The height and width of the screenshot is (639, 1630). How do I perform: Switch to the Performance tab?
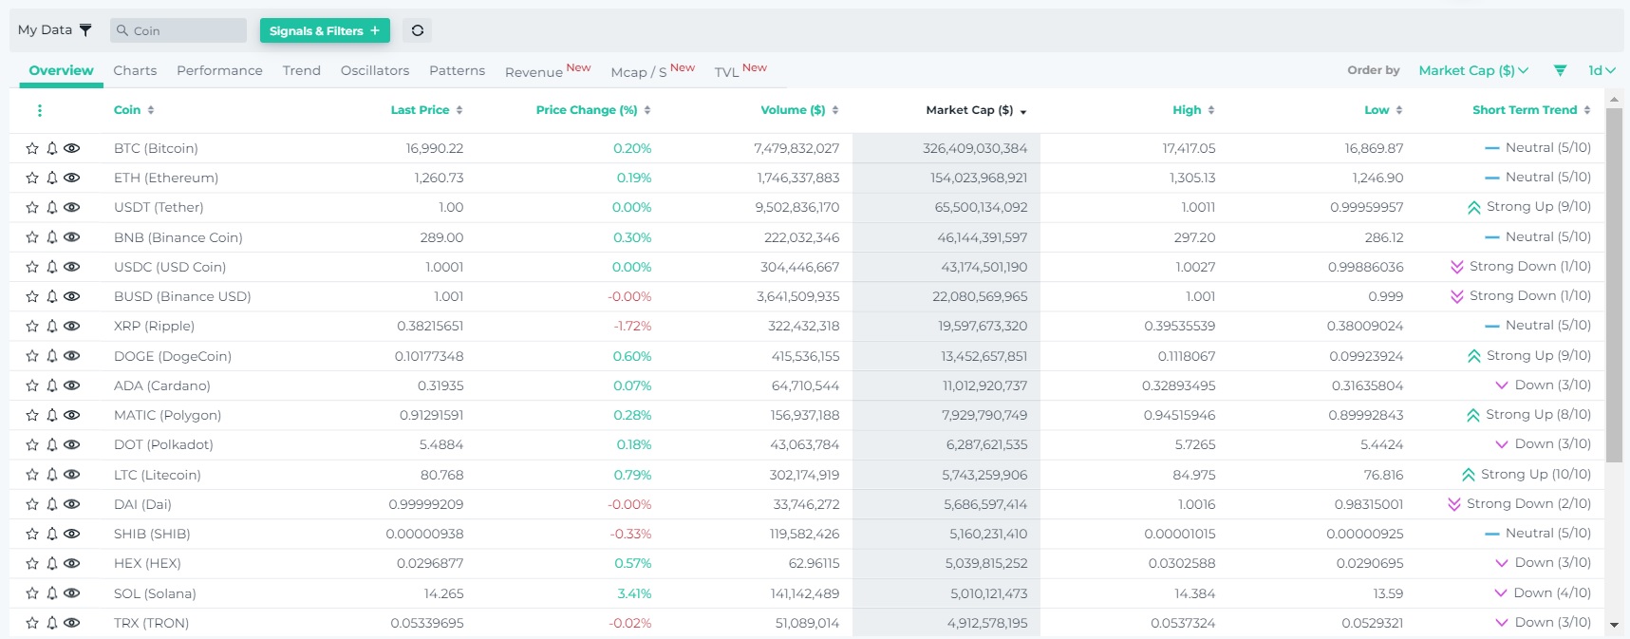tap(219, 70)
